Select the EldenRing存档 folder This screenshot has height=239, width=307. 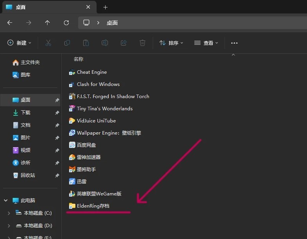click(x=93, y=206)
